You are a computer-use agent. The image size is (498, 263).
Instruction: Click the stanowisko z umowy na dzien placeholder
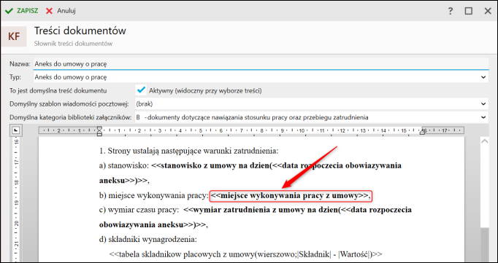[x=210, y=166]
